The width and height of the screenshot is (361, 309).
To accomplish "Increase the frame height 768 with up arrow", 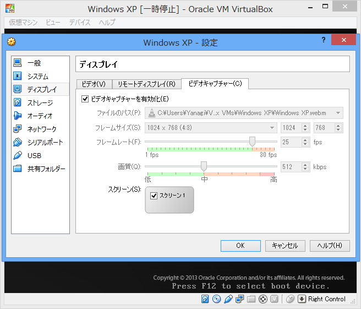I will pyautogui.click(x=338, y=126).
